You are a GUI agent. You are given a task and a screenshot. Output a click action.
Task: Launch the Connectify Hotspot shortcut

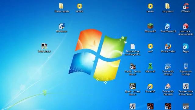(x=168, y=66)
